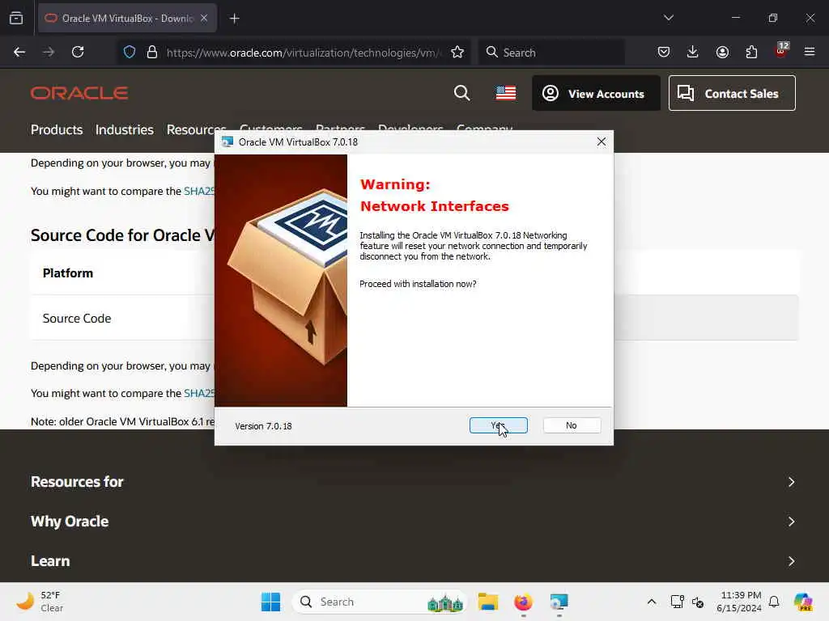Open the extensions puzzle icon
The width and height of the screenshot is (829, 621).
tap(751, 52)
